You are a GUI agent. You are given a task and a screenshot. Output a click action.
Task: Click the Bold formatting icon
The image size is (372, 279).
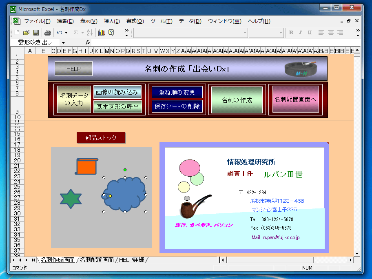[x=291, y=33]
